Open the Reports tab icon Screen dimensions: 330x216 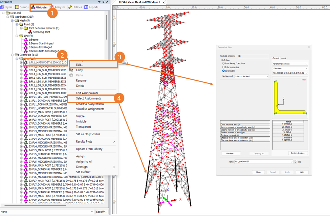tap(87, 7)
